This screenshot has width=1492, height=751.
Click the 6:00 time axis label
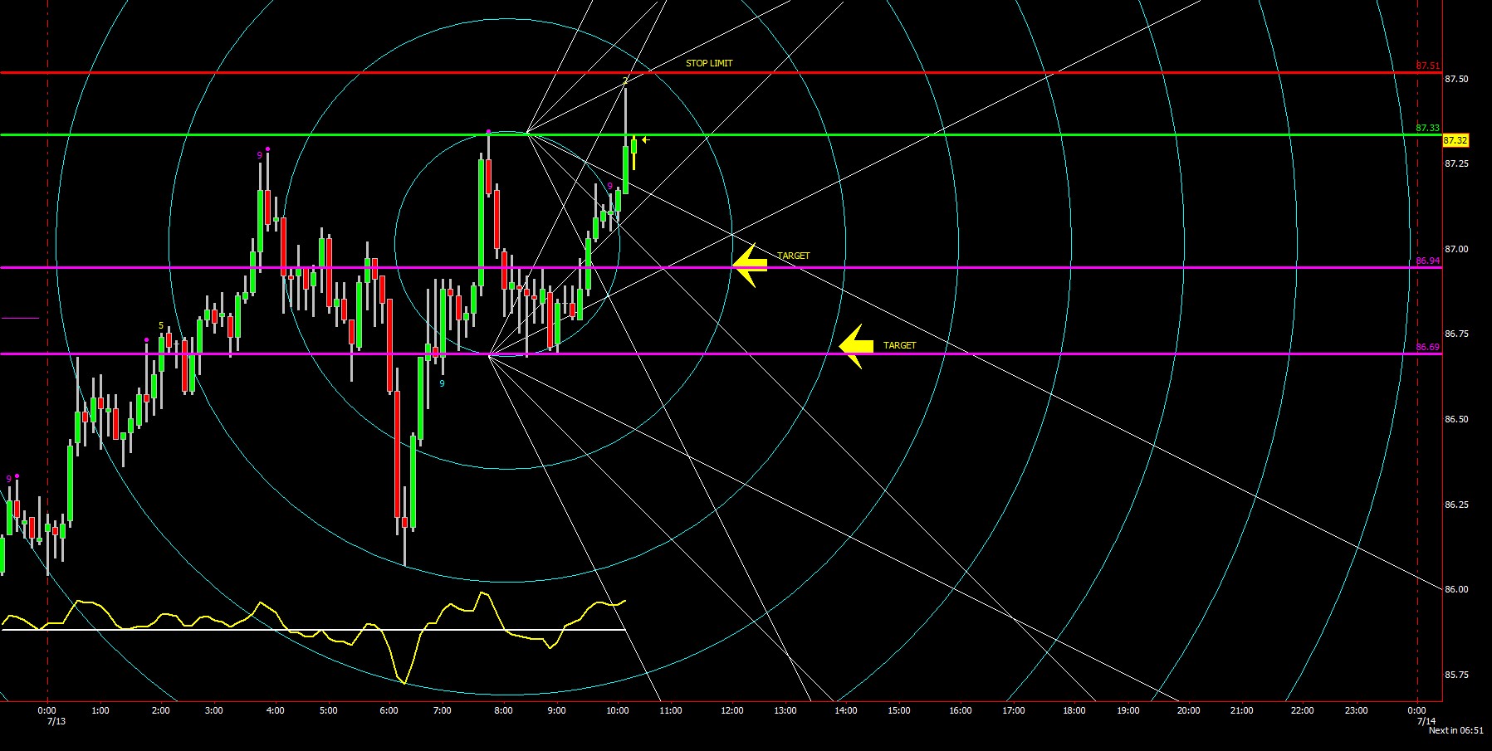389,710
